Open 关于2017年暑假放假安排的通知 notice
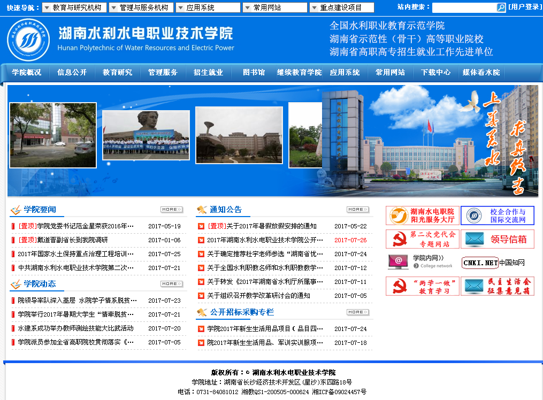543x400 pixels. (x=271, y=226)
